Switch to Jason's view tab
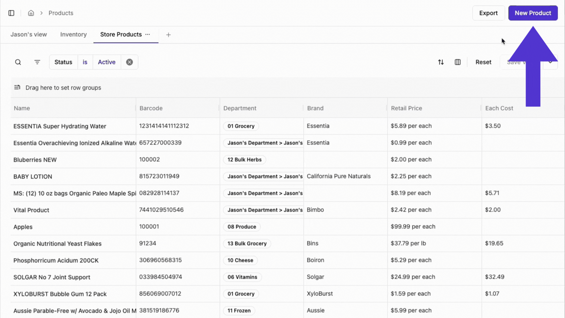565x318 pixels. pos(29,34)
